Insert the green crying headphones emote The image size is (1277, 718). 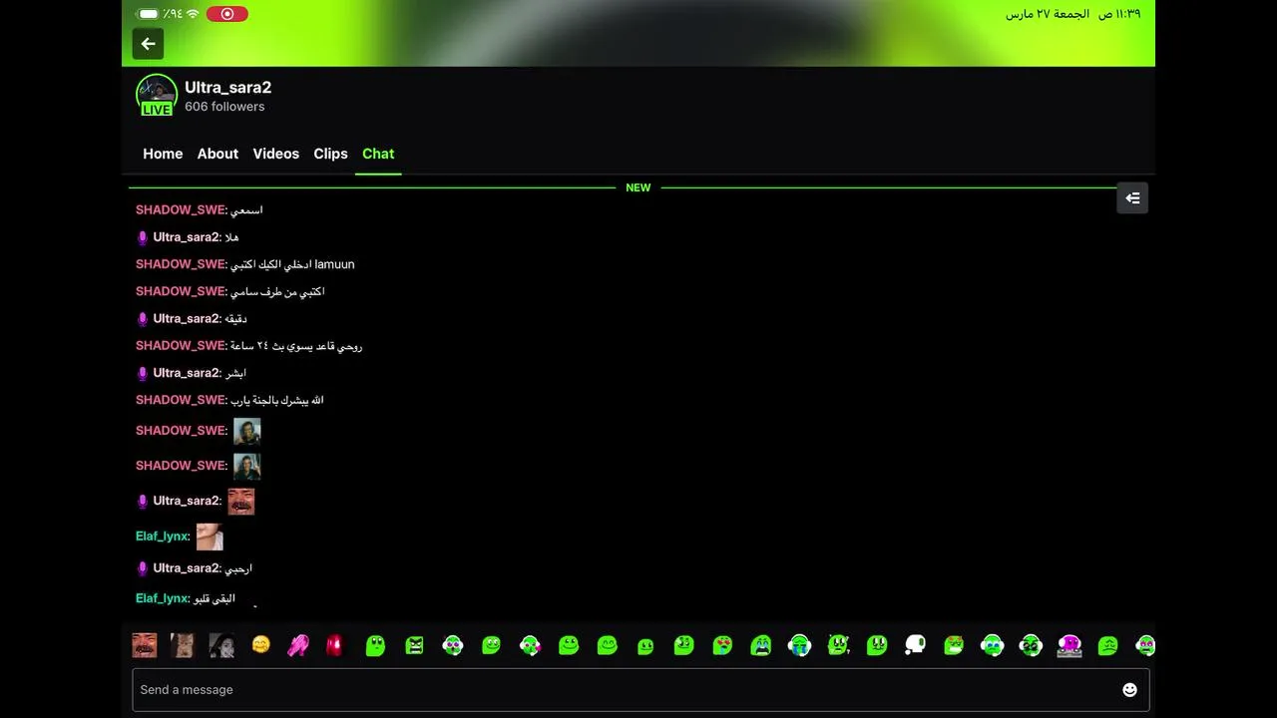pyautogui.click(x=799, y=645)
